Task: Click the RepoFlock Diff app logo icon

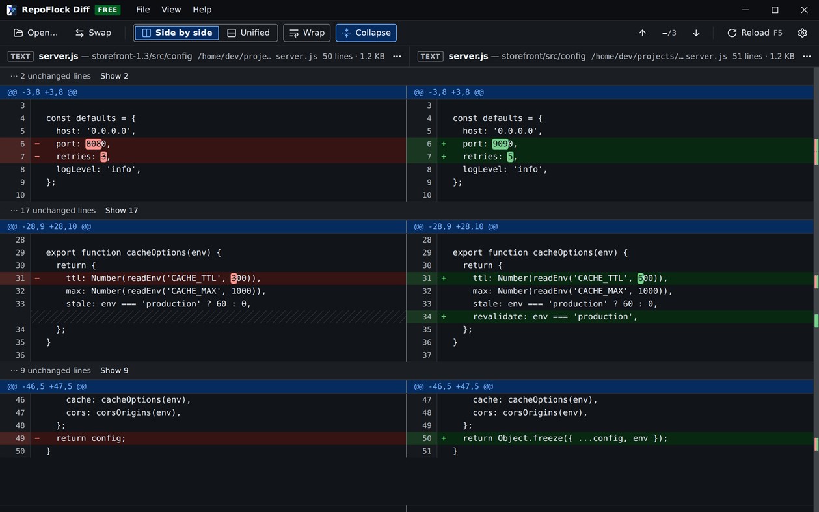Action: tap(11, 10)
